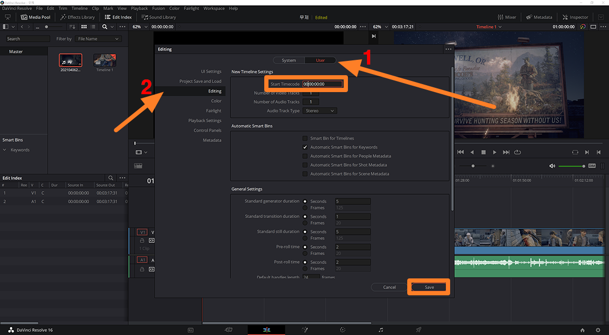Open the Metadata panel
This screenshot has width=609, height=335.
[539, 17]
